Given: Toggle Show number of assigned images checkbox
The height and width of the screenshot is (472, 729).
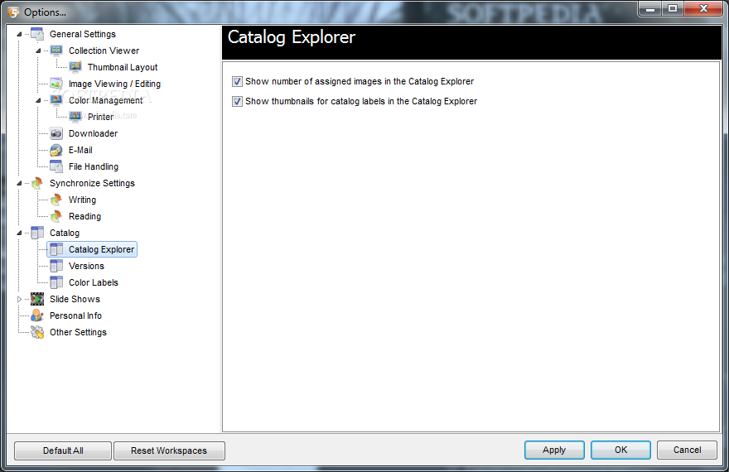Looking at the screenshot, I should [x=237, y=82].
